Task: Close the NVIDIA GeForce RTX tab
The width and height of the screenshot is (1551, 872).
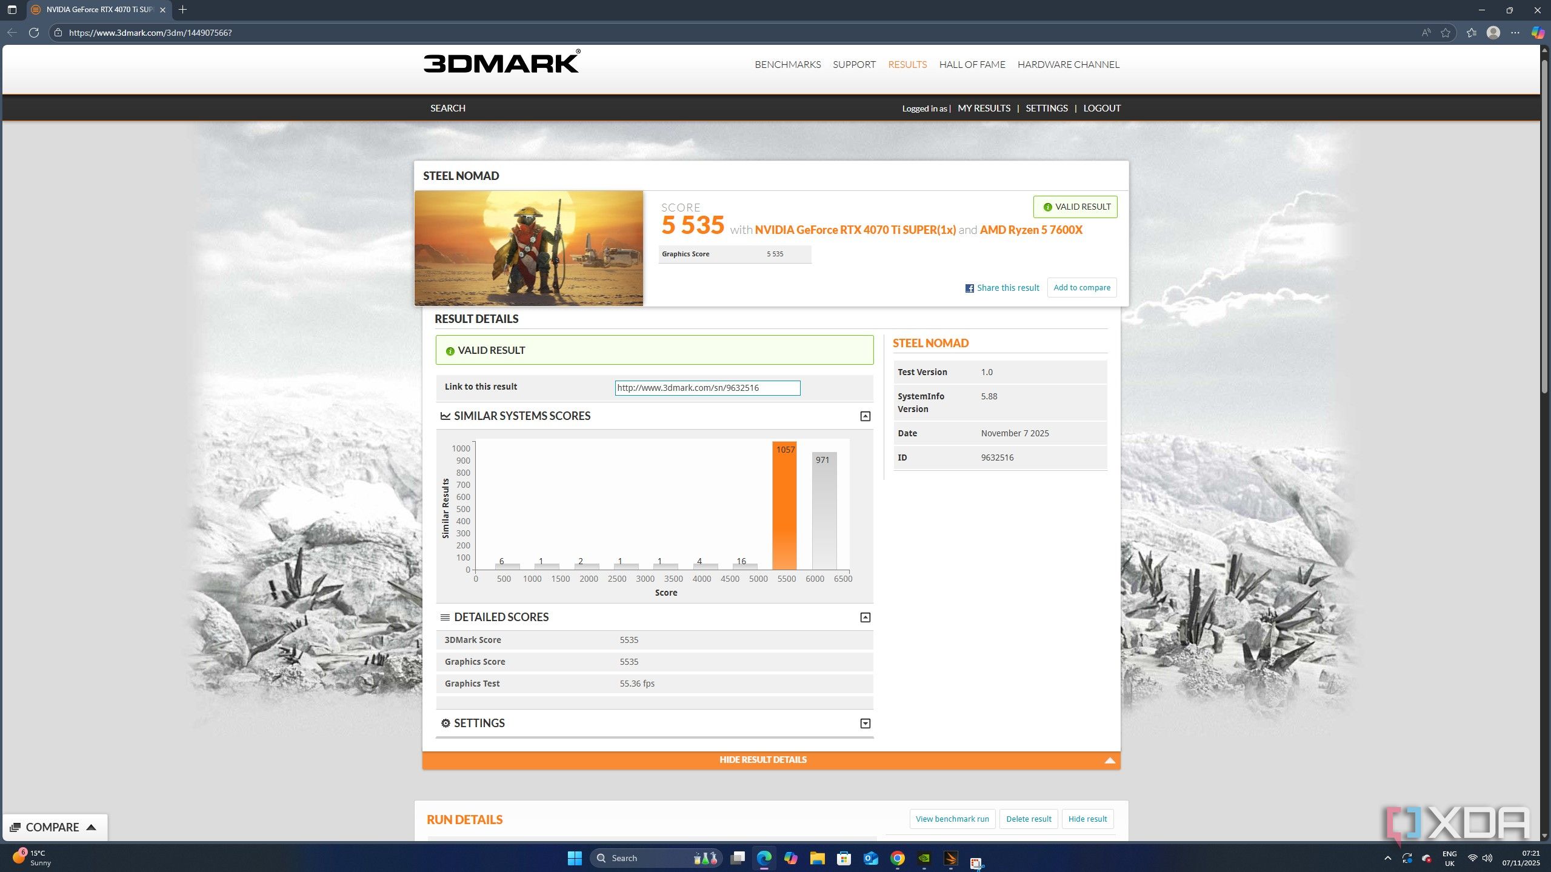Action: [x=162, y=10]
